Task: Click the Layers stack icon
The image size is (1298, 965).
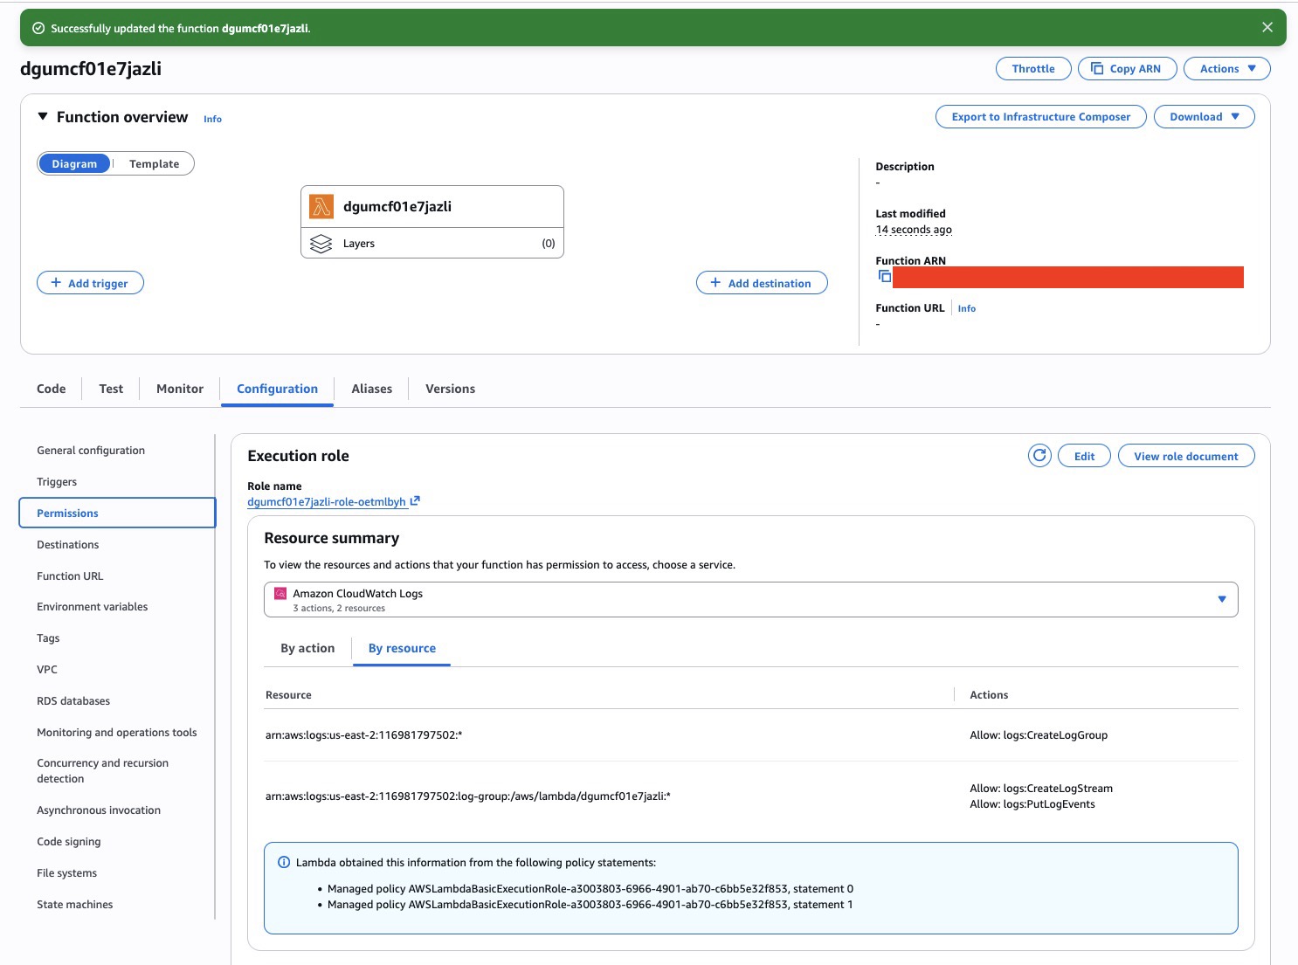Action: tap(321, 244)
